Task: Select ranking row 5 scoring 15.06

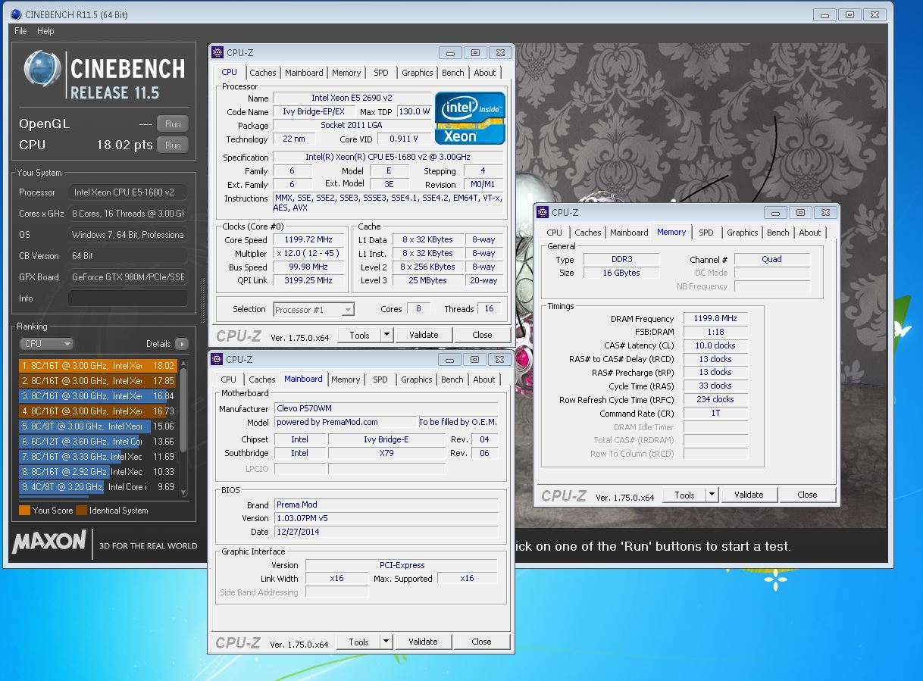Action: pyautogui.click(x=98, y=426)
